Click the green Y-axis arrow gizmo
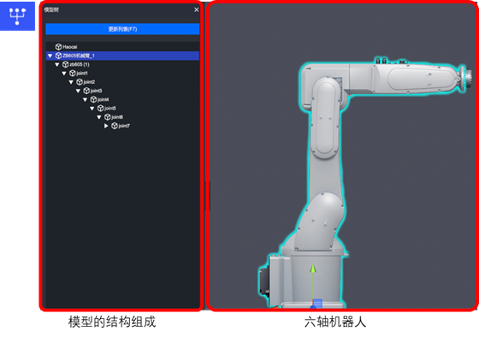The width and height of the screenshot is (479, 337). [313, 269]
